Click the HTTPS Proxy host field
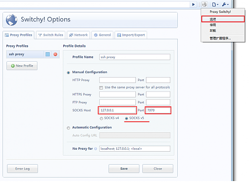 tap(118, 94)
